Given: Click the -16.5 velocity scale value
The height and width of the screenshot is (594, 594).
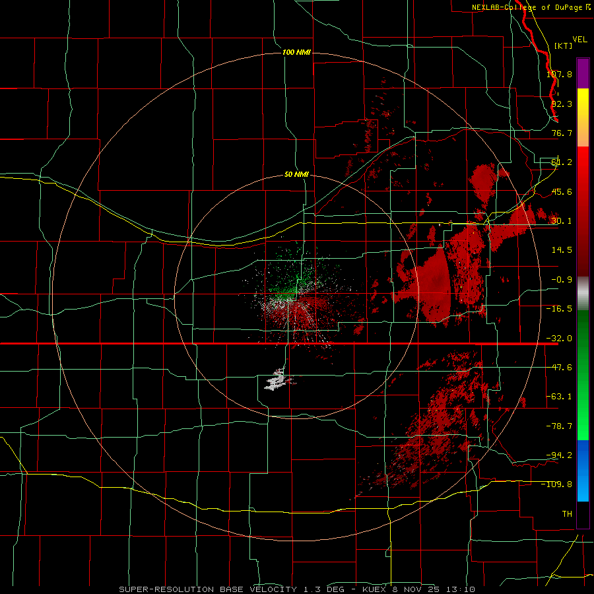Looking at the screenshot, I should click(559, 309).
